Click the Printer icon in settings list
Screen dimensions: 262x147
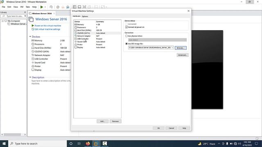75,45
